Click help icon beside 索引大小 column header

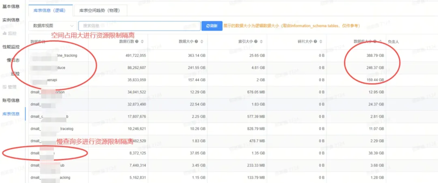[x=256, y=41]
